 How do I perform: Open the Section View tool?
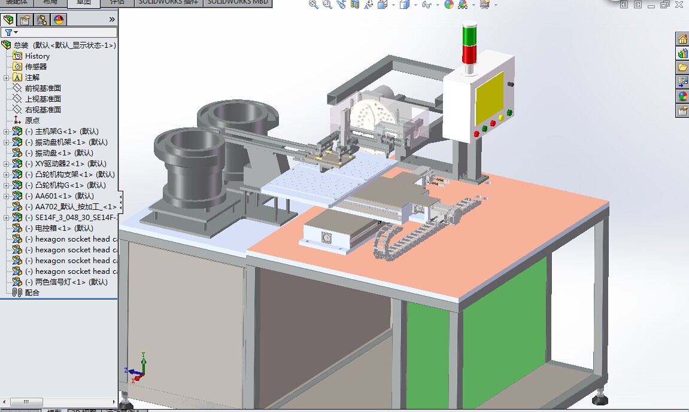pos(355,5)
